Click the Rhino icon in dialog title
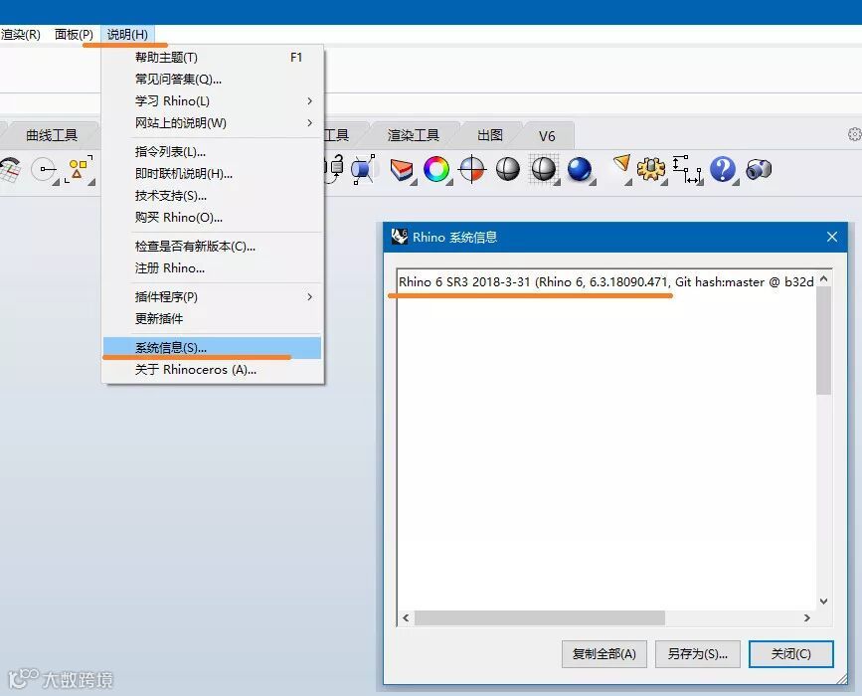Image resolution: width=862 pixels, height=696 pixels. (x=399, y=237)
